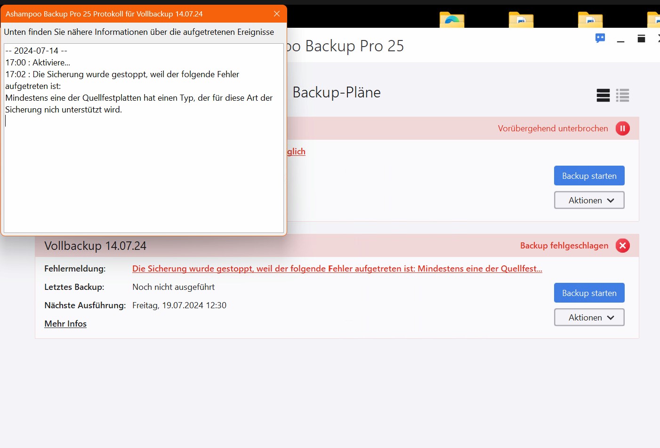Screen dimensions: 660x448
Task: Expand Aktionen for Vollbackup 14.07.24
Action: [x=589, y=317]
